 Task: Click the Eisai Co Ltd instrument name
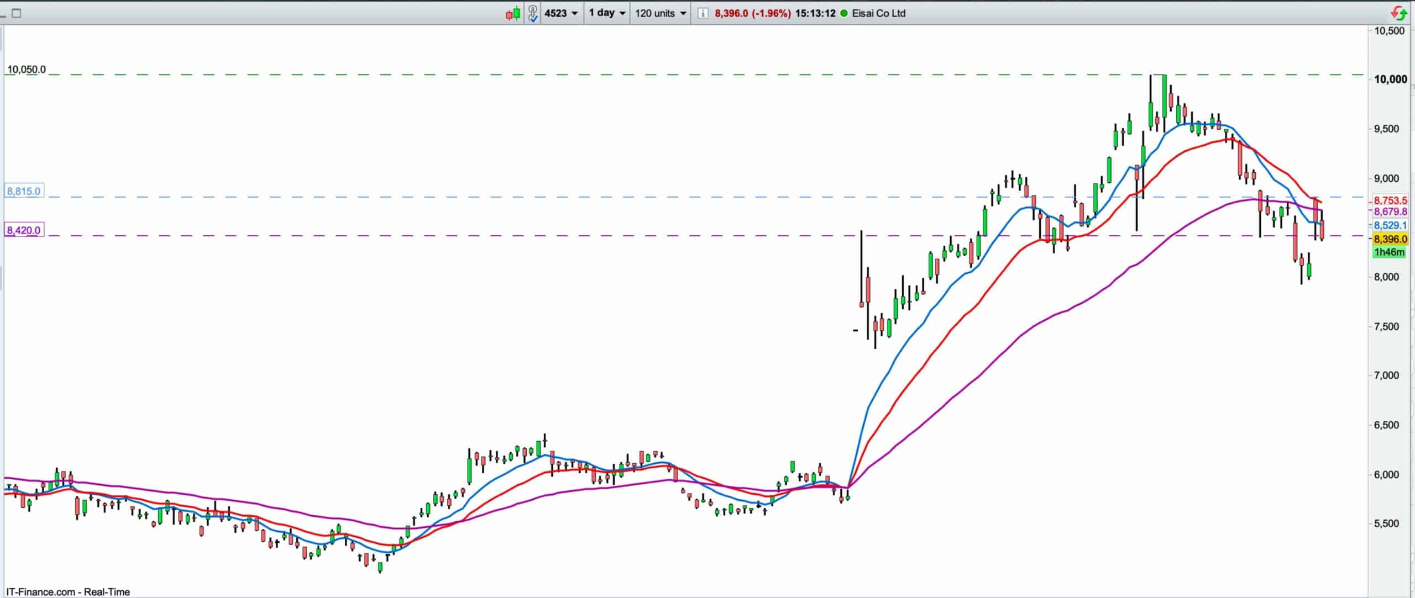879,13
